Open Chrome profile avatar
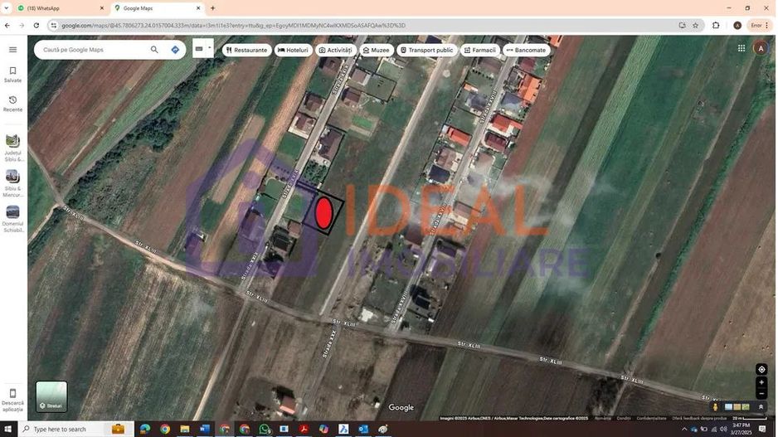Image resolution: width=778 pixels, height=437 pixels. [737, 26]
